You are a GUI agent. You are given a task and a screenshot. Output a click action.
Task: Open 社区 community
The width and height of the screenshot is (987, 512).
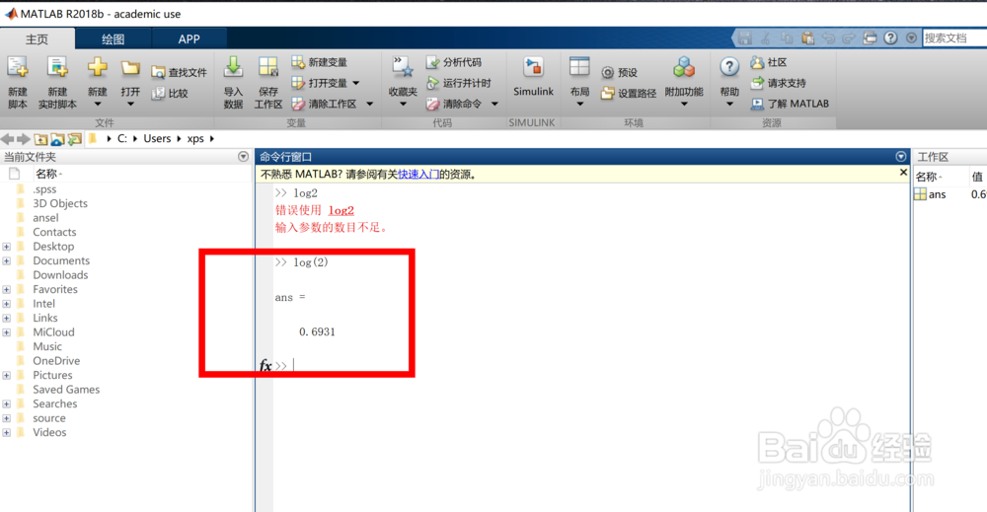[x=769, y=62]
